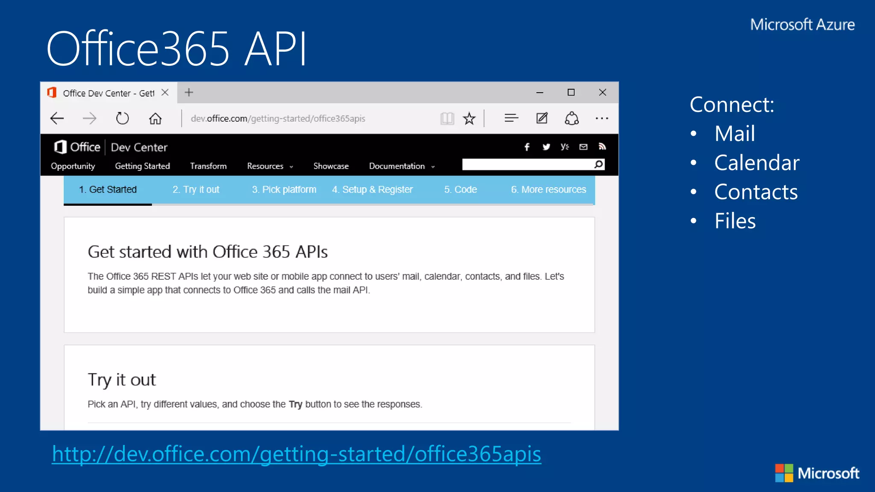875x492 pixels.
Task: Open the Share icon in toolbar
Action: click(x=572, y=118)
